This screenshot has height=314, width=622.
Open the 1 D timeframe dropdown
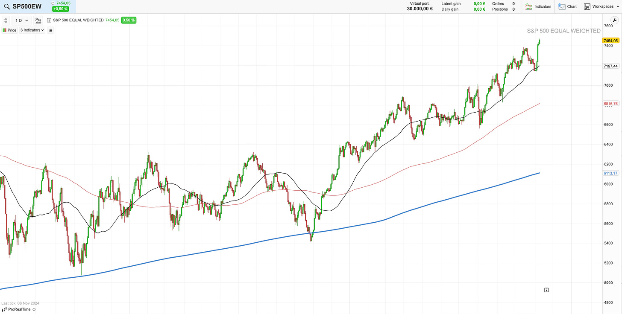[21, 20]
